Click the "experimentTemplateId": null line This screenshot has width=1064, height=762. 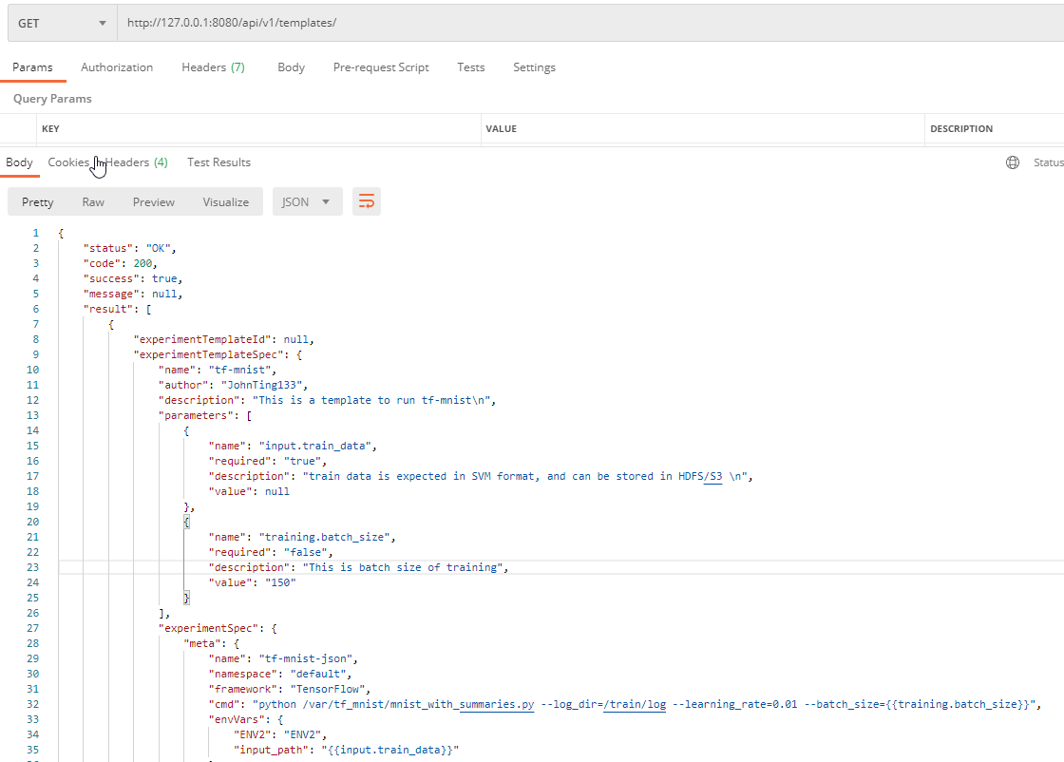pyautogui.click(x=224, y=339)
